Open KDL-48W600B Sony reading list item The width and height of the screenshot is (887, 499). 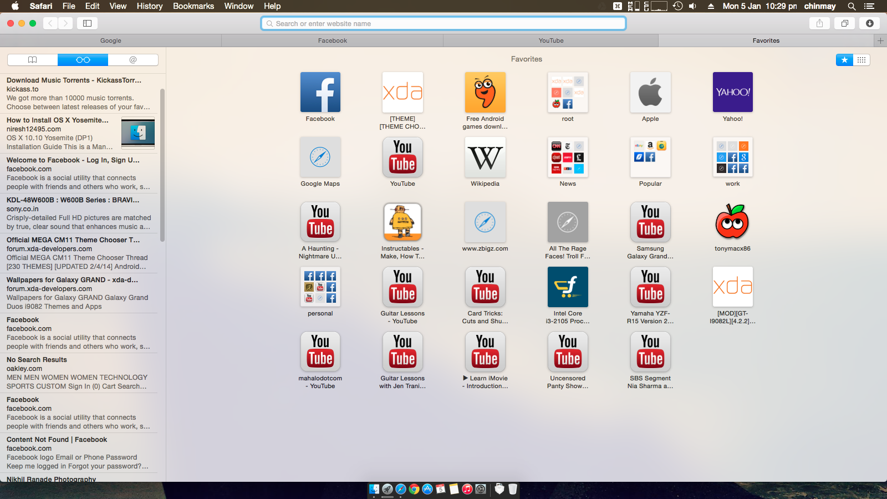79,213
